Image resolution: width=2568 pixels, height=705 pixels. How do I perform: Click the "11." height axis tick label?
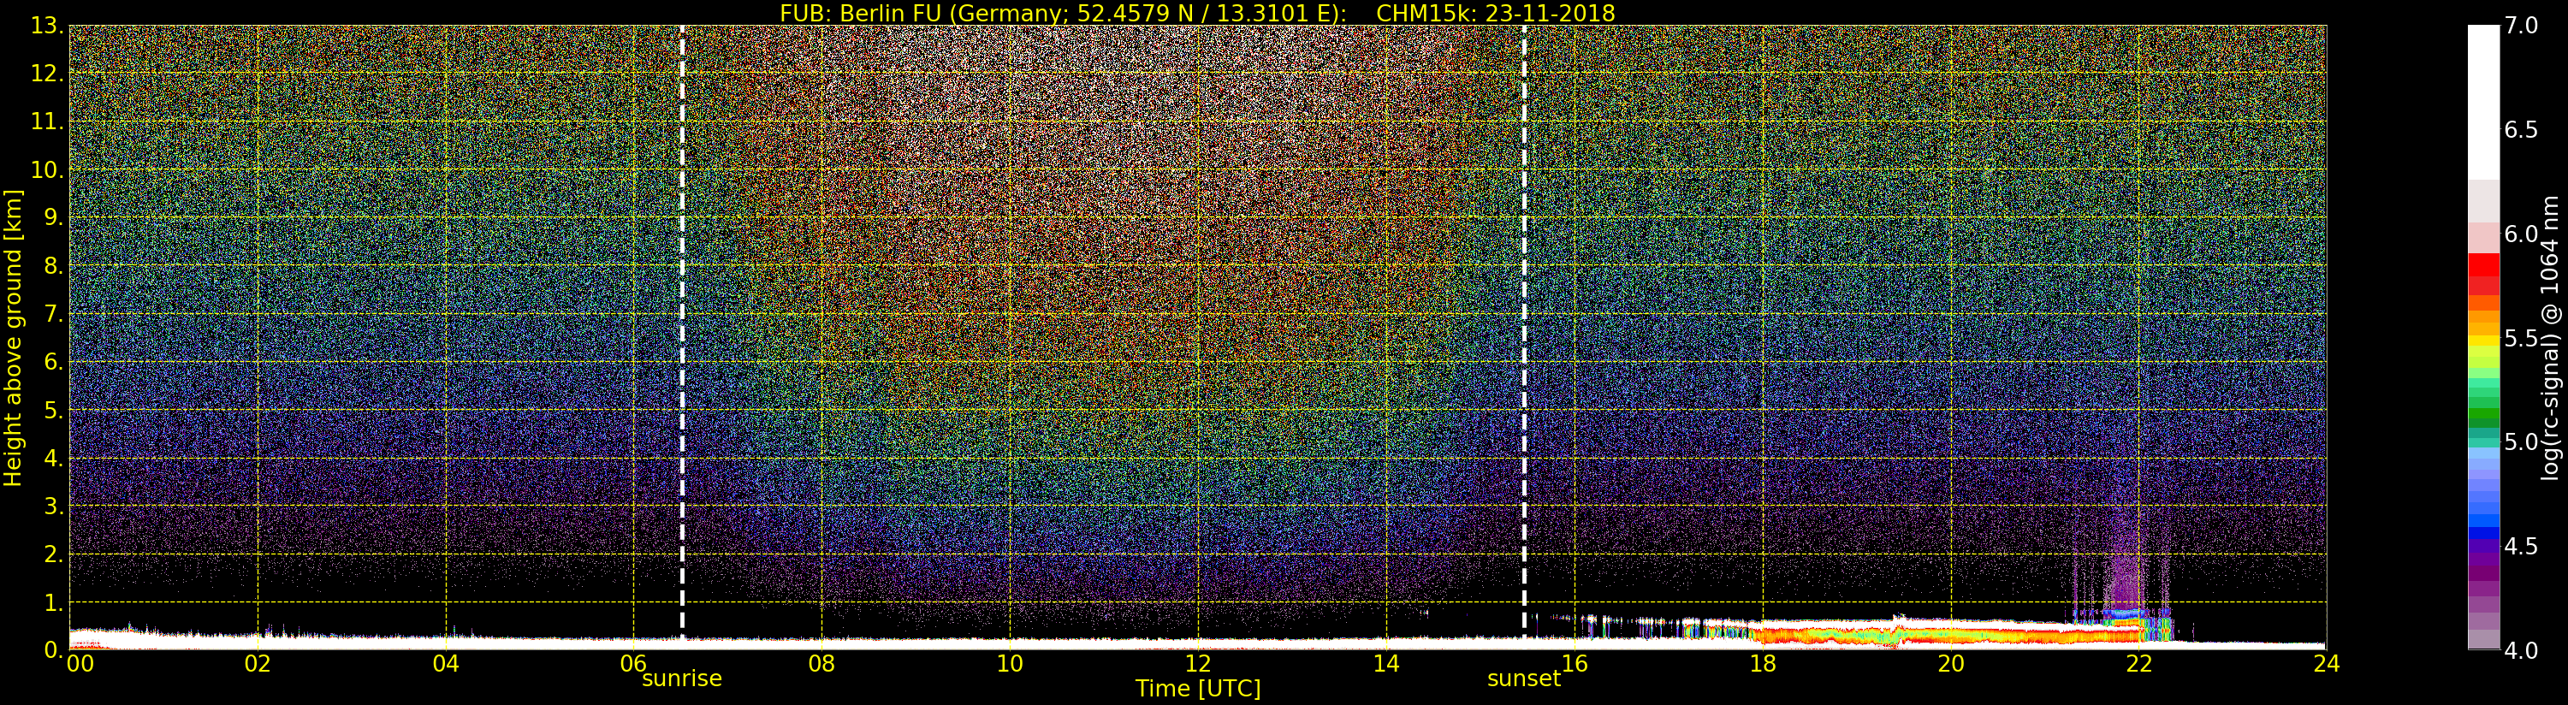click(47, 121)
